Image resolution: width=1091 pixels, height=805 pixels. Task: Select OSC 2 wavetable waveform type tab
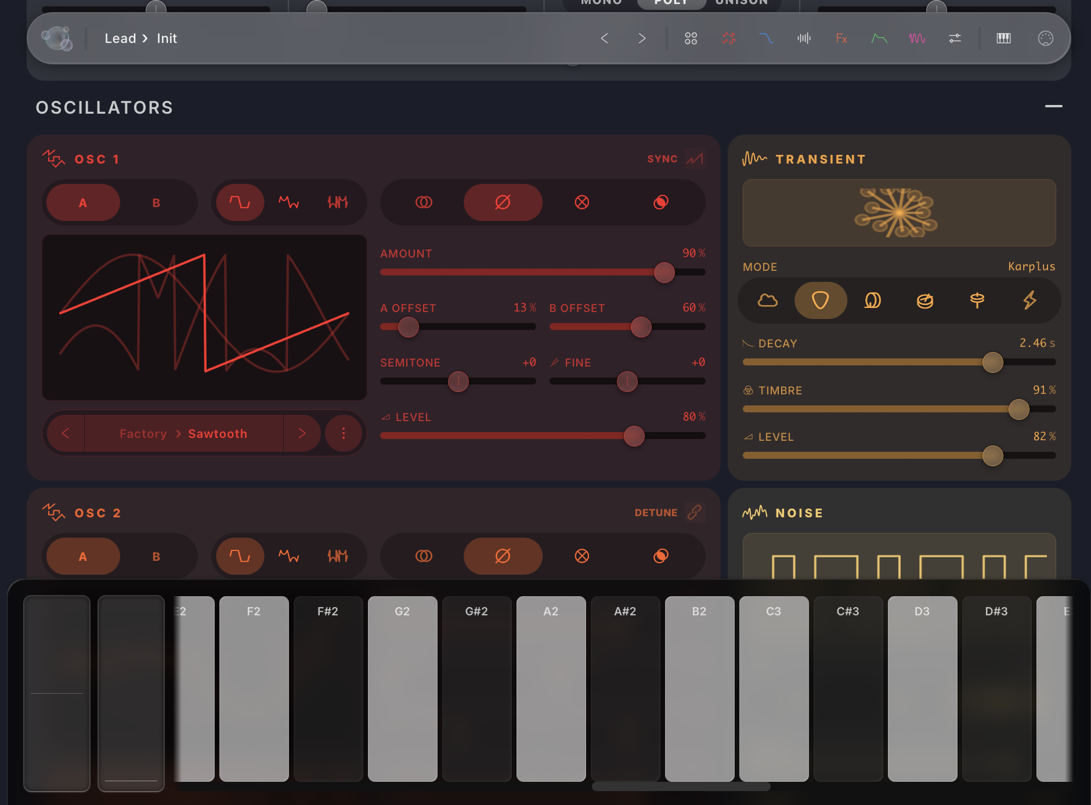tap(289, 556)
